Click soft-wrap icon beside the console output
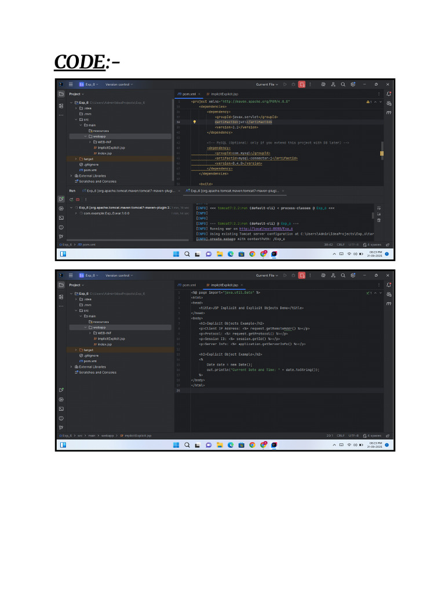Image resolution: width=445 pixels, height=594 pixels. pos(379,208)
